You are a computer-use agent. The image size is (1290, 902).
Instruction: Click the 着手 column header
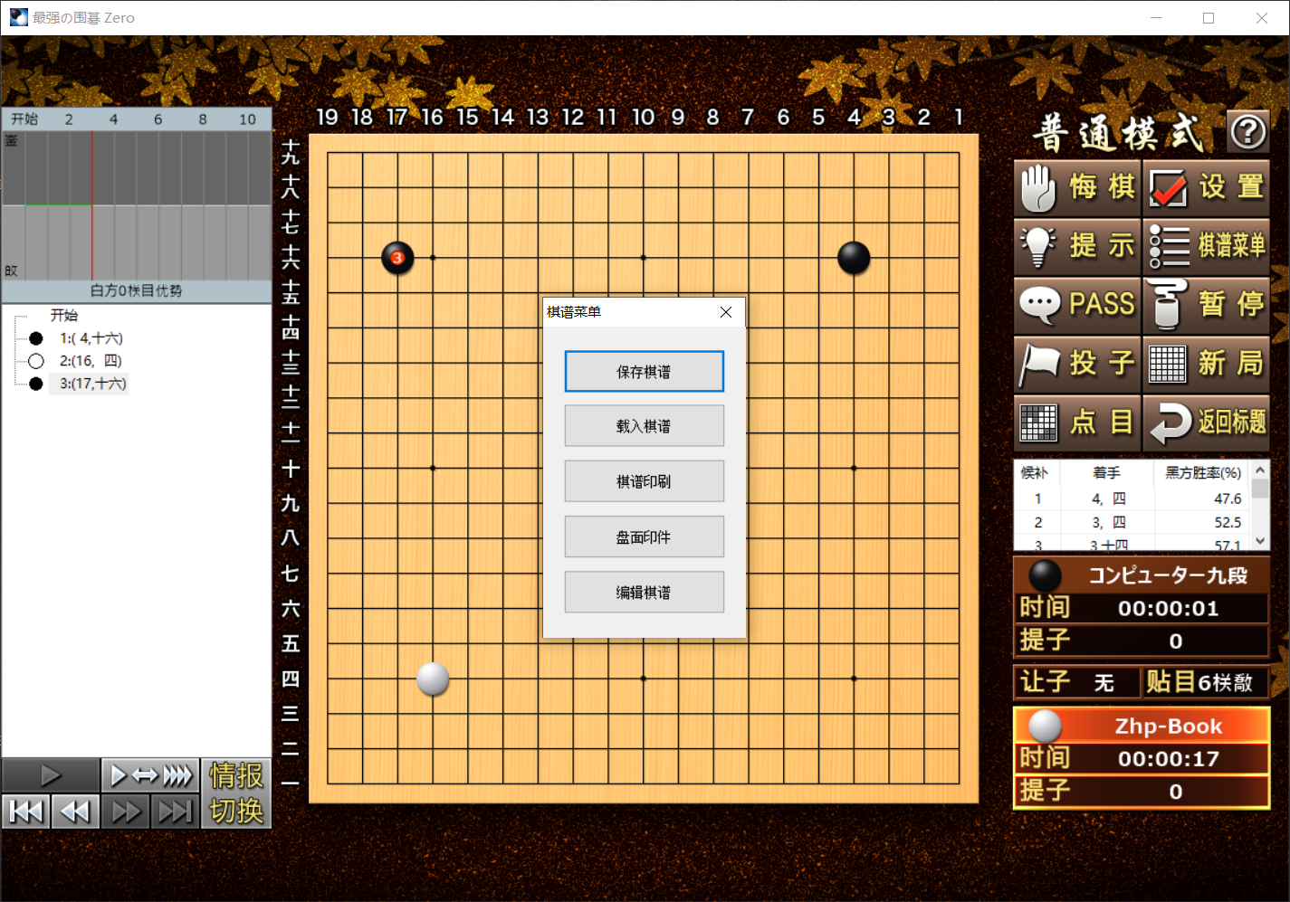[1106, 473]
